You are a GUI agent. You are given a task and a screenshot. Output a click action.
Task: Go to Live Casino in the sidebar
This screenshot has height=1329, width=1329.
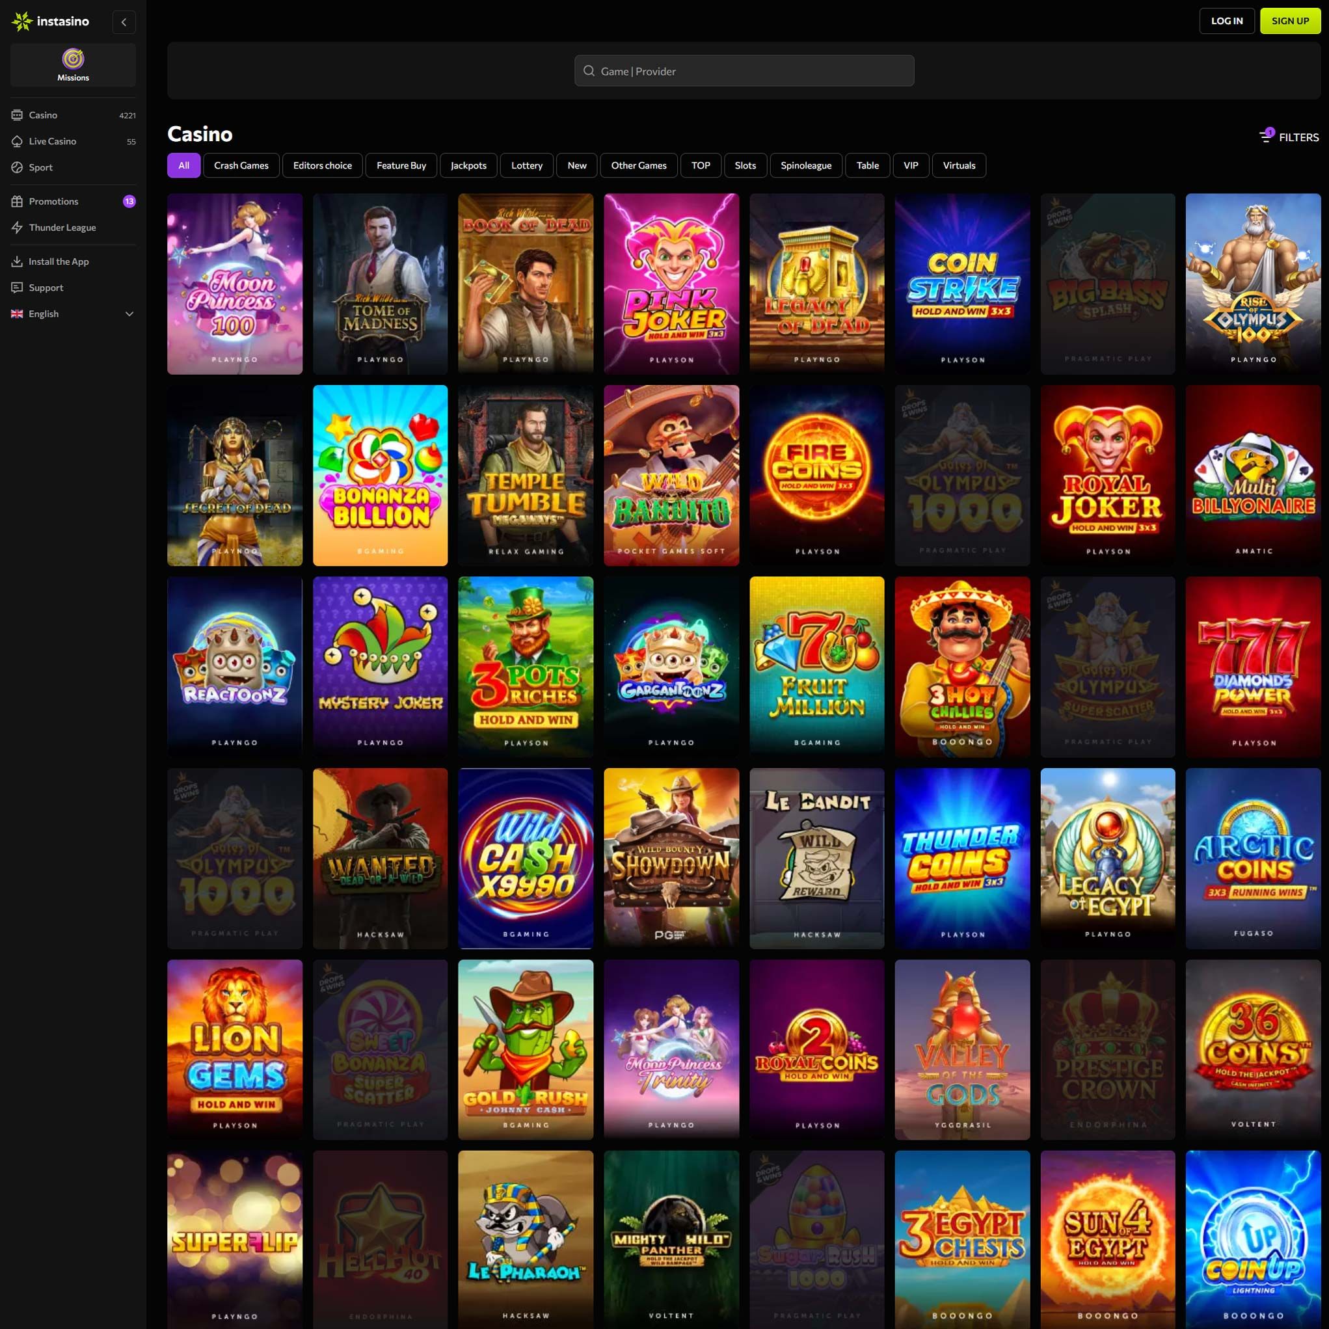tap(73, 141)
